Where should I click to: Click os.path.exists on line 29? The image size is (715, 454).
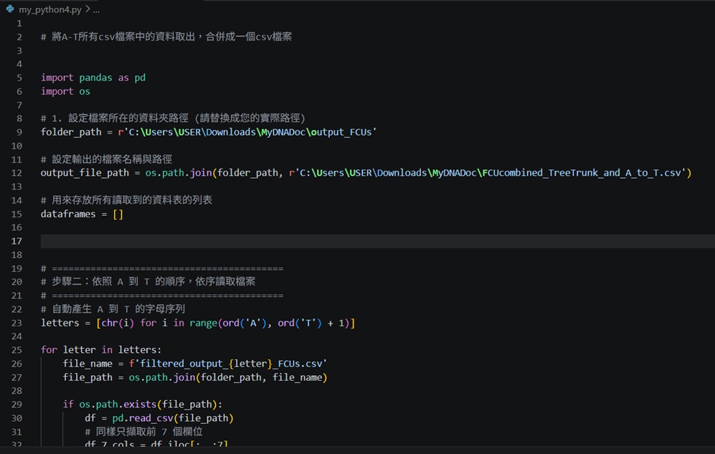[x=118, y=405]
